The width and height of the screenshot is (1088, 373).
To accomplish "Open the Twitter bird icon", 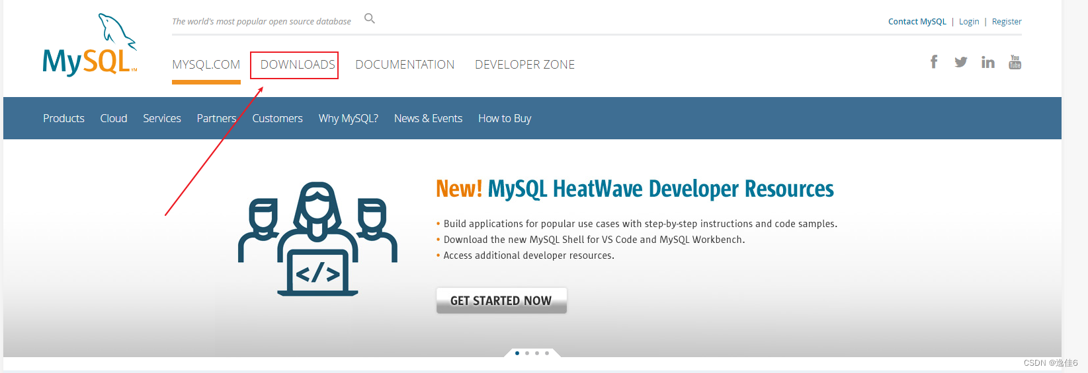I will (961, 62).
